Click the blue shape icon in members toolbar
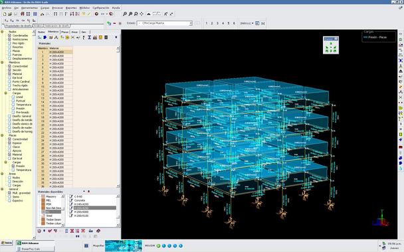This screenshot has height=252, width=404. [x=45, y=38]
